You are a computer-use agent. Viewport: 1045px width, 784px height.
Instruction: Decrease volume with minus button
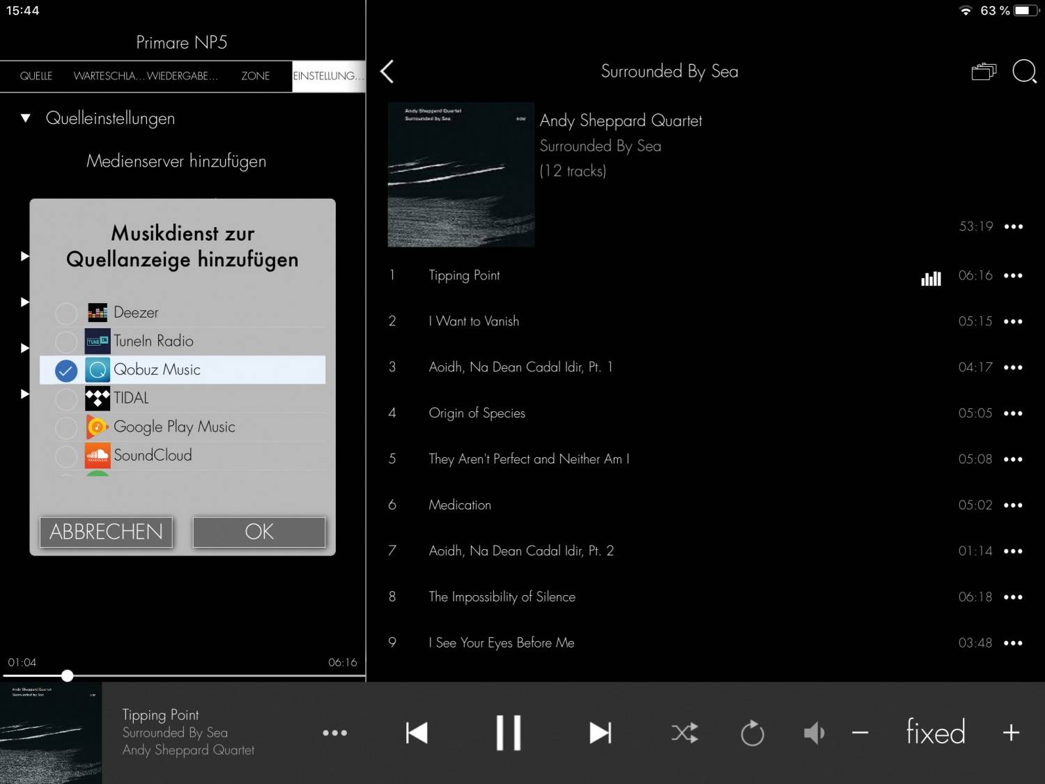coord(860,732)
